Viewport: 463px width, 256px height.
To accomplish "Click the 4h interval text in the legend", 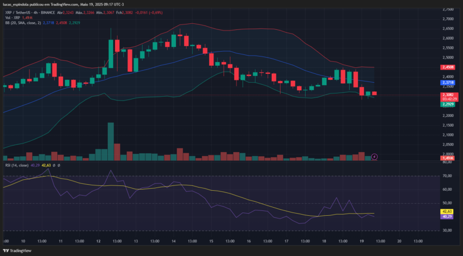I will (x=35, y=13).
